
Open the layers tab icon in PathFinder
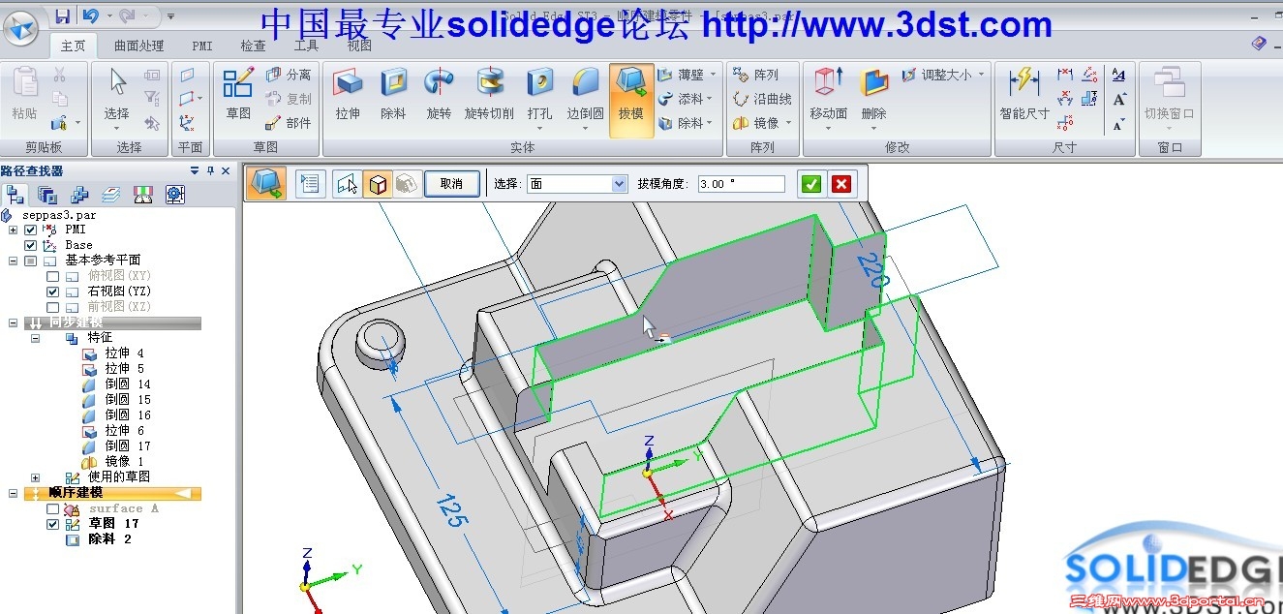[111, 195]
